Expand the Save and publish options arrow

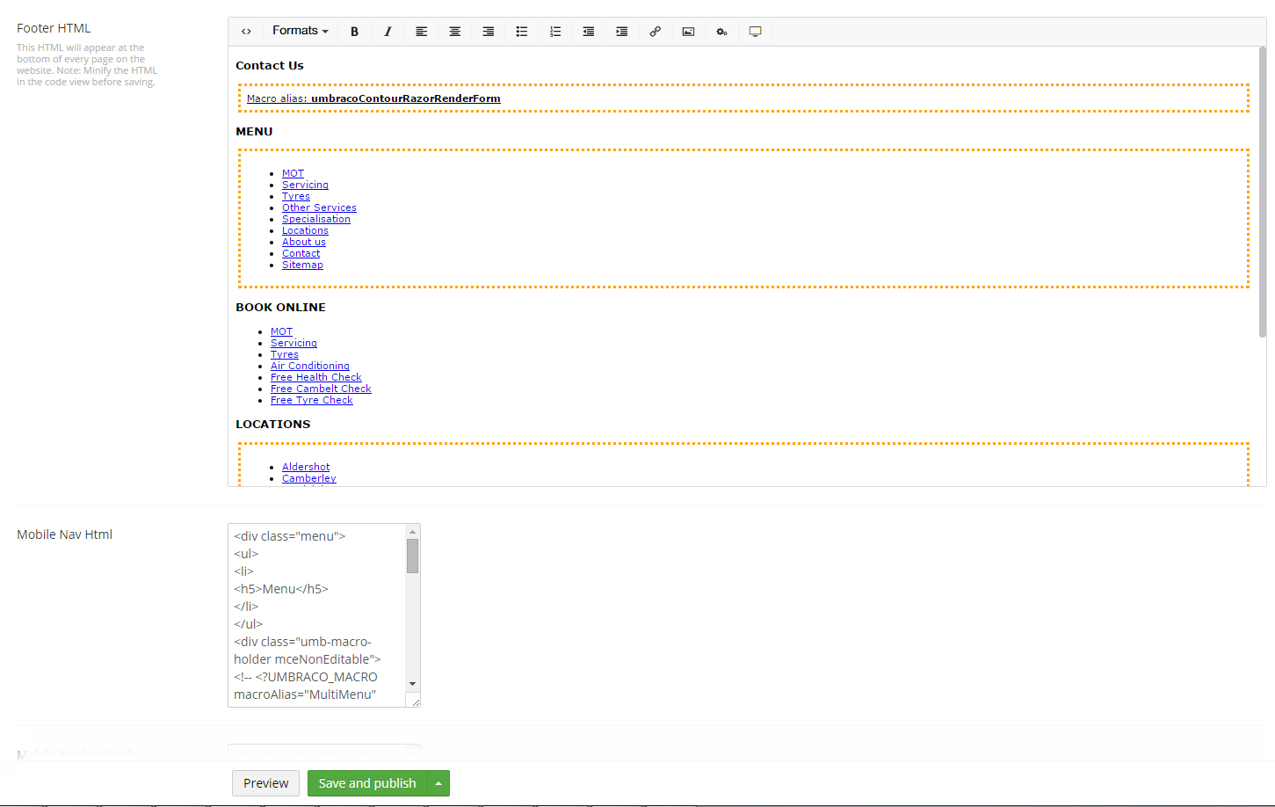tap(438, 783)
